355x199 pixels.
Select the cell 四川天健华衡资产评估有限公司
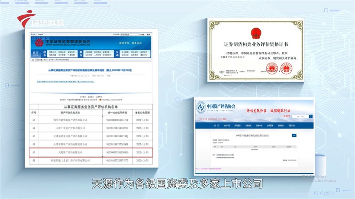pyautogui.click(x=70, y=120)
